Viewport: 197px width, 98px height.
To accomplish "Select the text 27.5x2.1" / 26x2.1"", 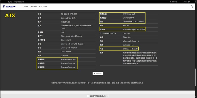I will 130,49.
